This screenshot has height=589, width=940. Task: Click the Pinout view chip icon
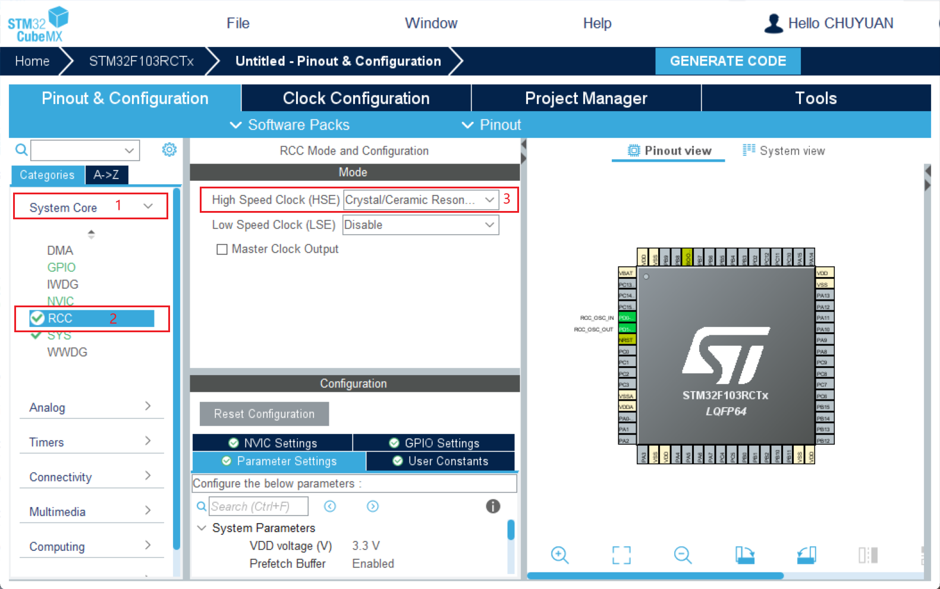(x=634, y=150)
